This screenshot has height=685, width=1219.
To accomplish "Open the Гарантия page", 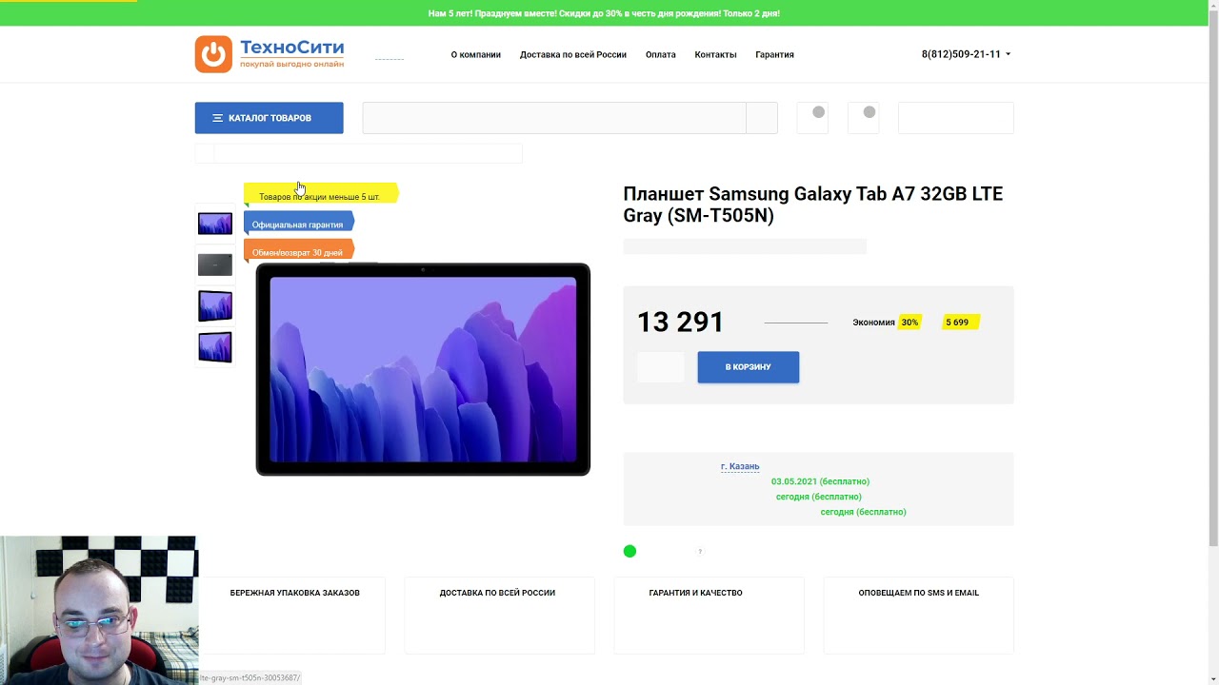I will 774,54.
